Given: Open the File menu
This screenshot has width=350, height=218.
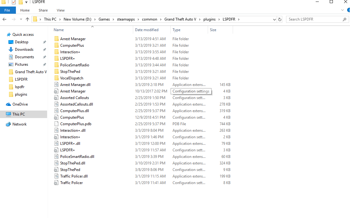Looking at the screenshot, I should pos(7,10).
